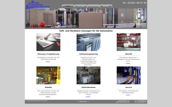Image resolution: width=172 pixels, height=107 pixels.
Task: Click text 'Wir bieten umfangreiche Dienstleitungen...'
Action: click(128, 92)
